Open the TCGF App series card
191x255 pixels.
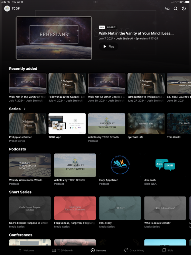pyautogui.click(x=67, y=124)
